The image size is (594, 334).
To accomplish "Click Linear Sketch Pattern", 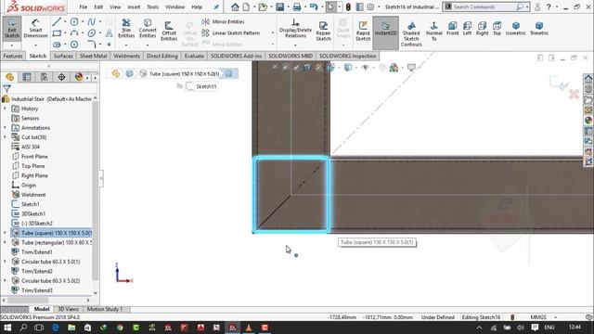I will [x=231, y=33].
